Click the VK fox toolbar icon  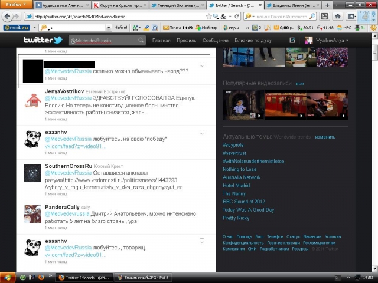(324, 17)
